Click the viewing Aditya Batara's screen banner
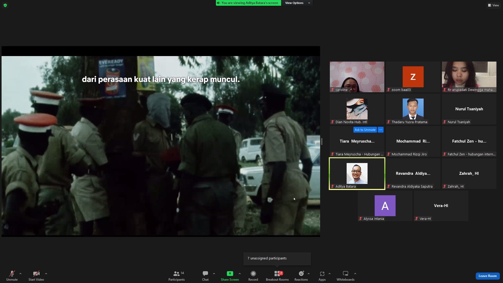Image resolution: width=503 pixels, height=283 pixels. tap(248, 3)
